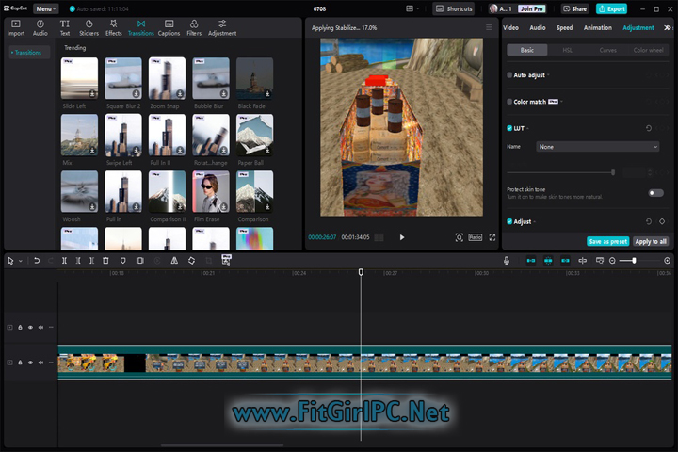This screenshot has width=678, height=452.
Task: Click the microphone record voiceover icon
Action: coord(507,260)
